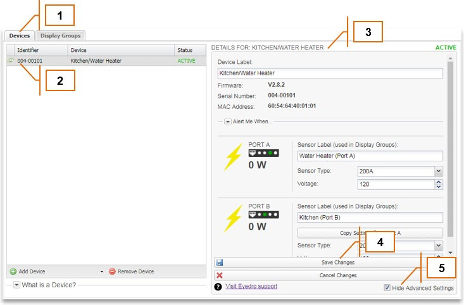The height and width of the screenshot is (305, 464).
Task: Click the Firmware value V2.8.2
Action: (x=277, y=85)
